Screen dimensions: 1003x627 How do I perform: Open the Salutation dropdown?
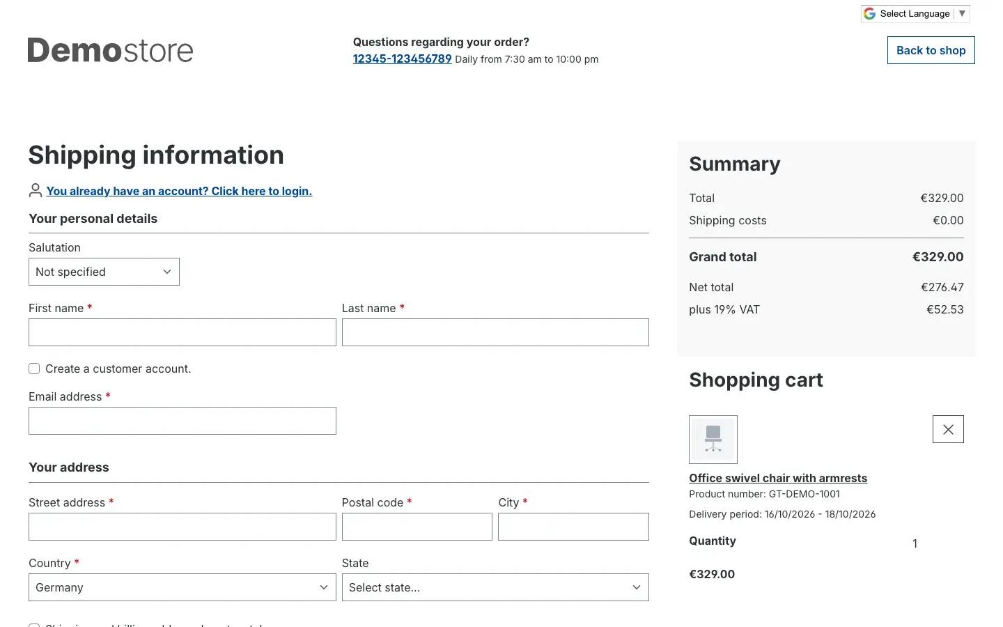coord(104,272)
